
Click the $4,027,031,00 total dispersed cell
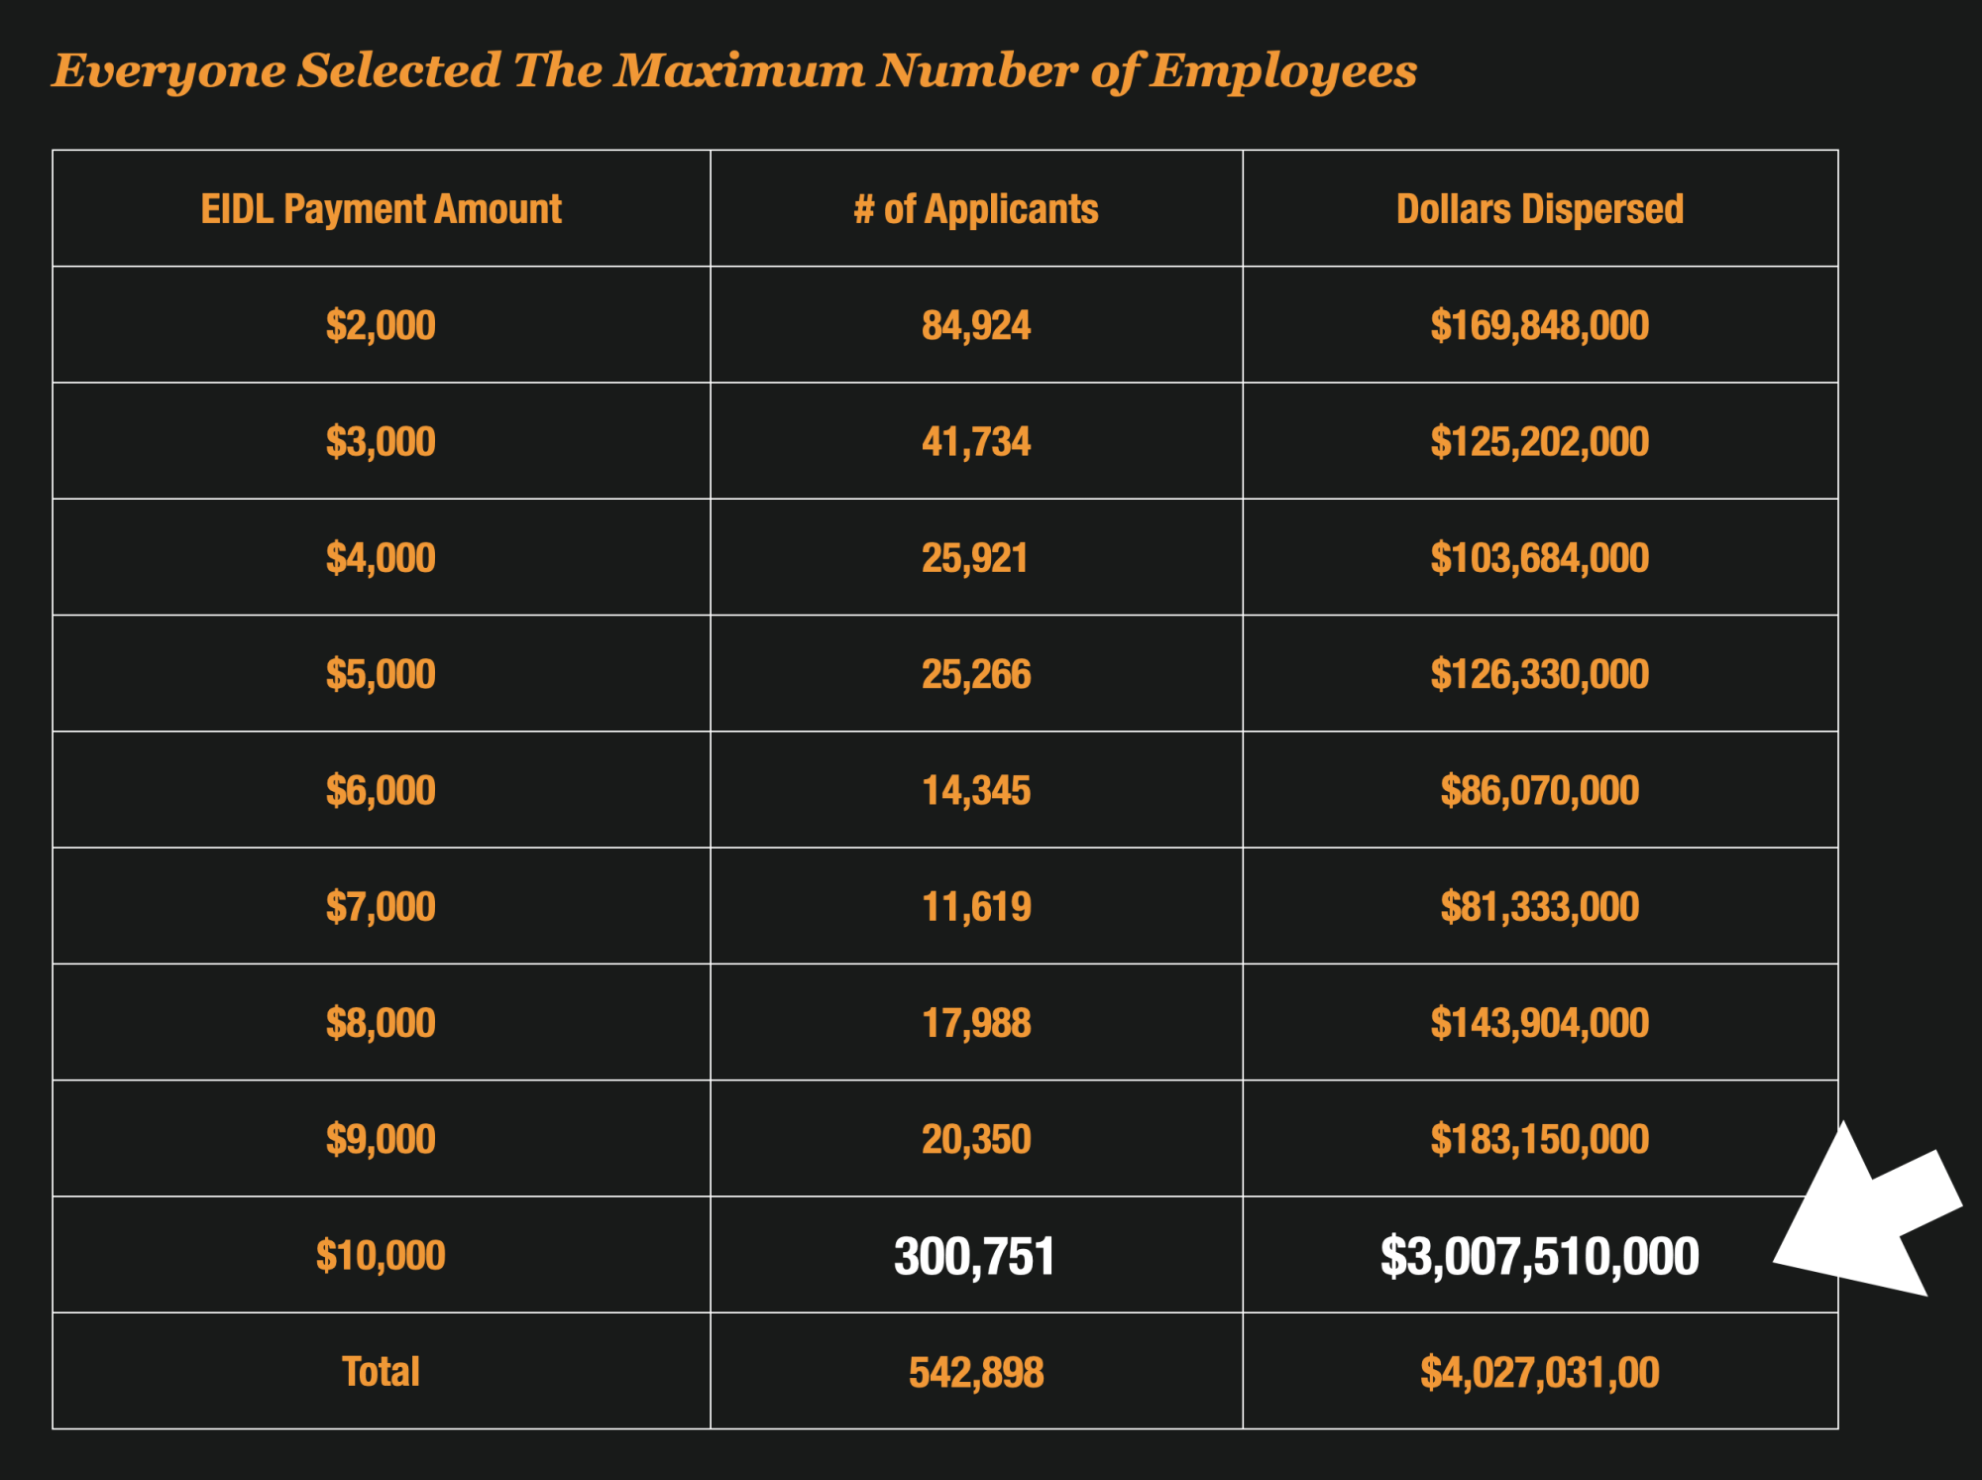coord(1539,1372)
